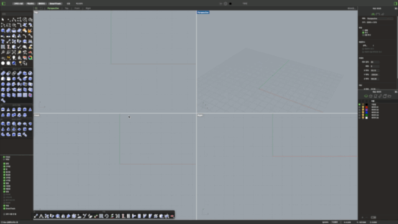Open the Perspective viewport title menu
398x224 pixels.
click(x=203, y=12)
